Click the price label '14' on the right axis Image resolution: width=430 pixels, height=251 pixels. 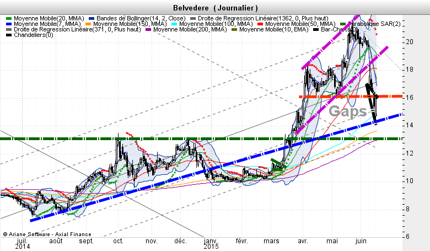point(410,125)
